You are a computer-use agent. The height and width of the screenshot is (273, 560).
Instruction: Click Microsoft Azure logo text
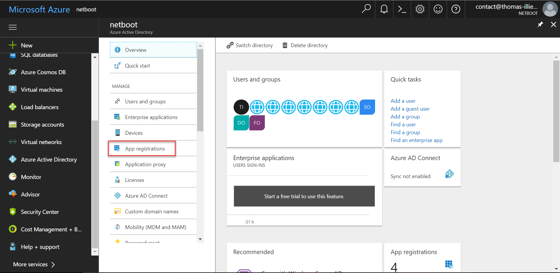[x=39, y=9]
